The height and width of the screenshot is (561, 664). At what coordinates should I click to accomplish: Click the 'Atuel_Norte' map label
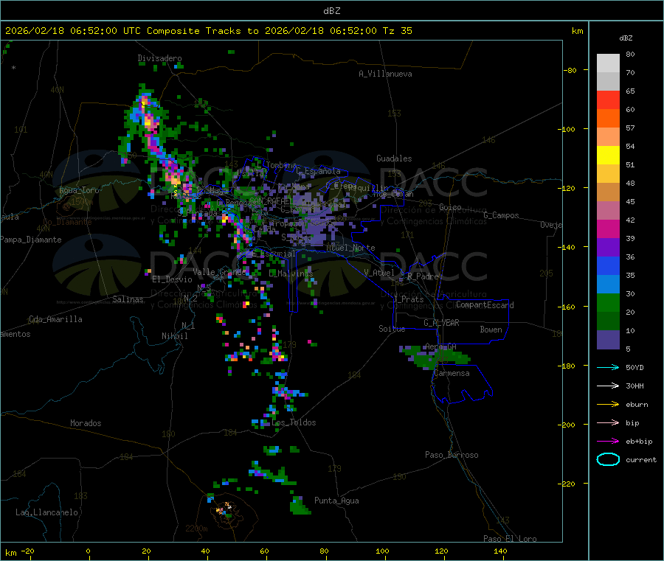pos(350,248)
